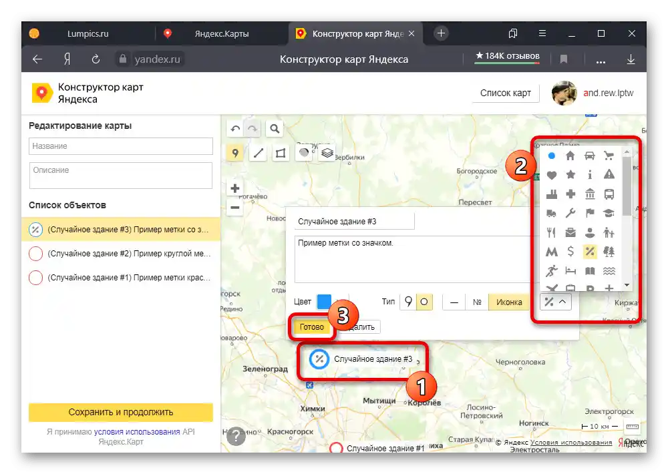Pick the trees park icon

609,252
